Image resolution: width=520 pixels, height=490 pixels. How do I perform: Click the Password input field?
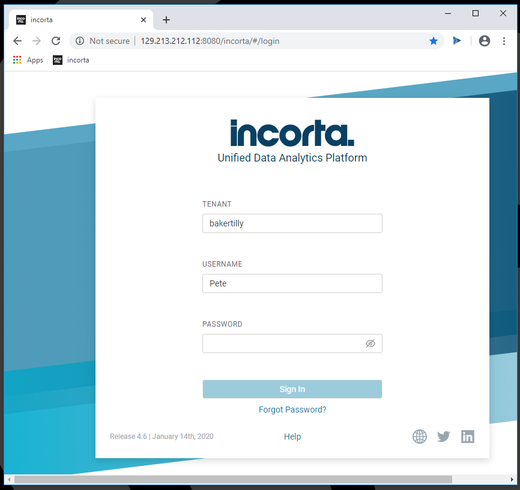292,343
